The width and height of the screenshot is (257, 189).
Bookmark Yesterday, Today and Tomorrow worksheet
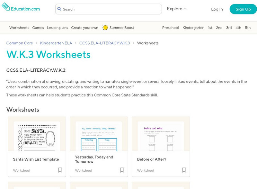point(122,170)
